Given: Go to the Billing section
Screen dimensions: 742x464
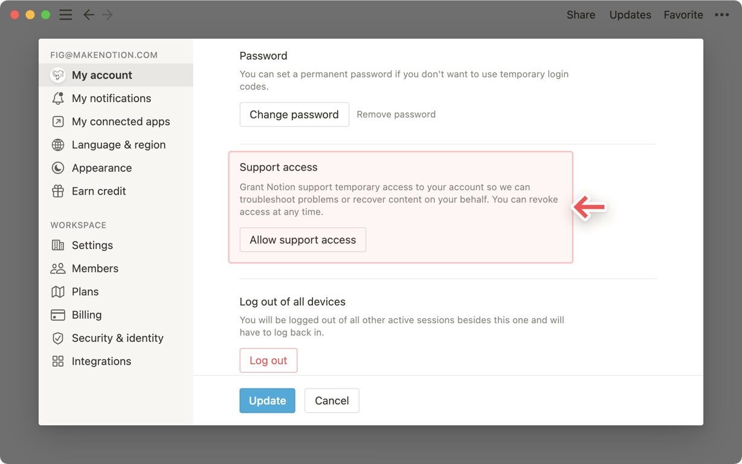Looking at the screenshot, I should point(86,315).
